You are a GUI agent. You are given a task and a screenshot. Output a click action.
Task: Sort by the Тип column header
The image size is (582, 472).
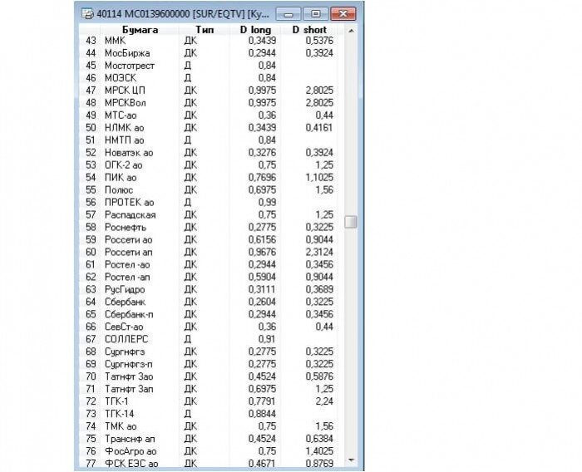[x=205, y=30]
